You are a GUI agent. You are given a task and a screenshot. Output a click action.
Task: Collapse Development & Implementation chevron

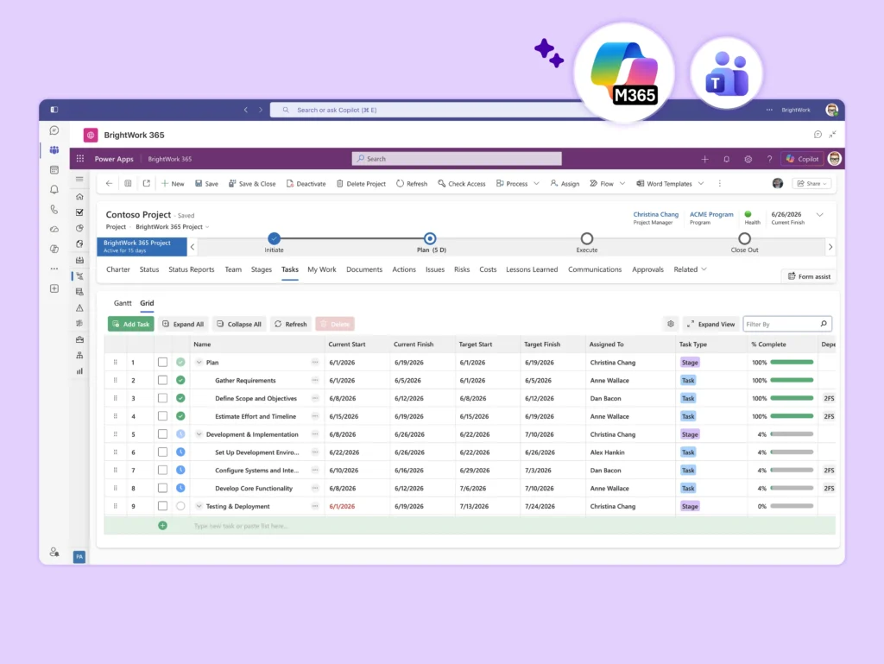pyautogui.click(x=199, y=434)
